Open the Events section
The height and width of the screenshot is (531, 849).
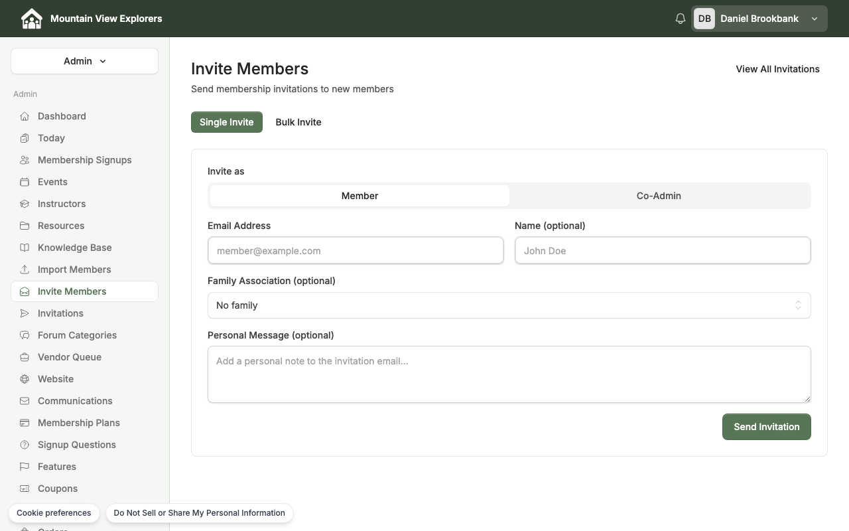[x=84, y=182]
